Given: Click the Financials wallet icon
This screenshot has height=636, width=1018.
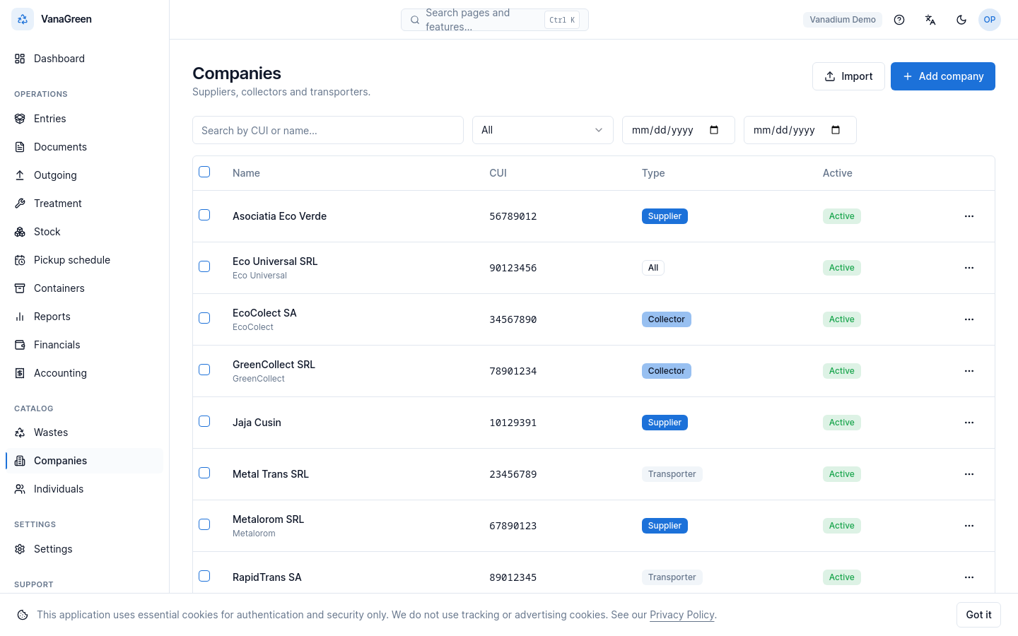Looking at the screenshot, I should click(x=20, y=345).
